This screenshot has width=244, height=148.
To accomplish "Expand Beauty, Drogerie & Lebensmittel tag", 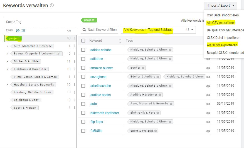I will pos(7,54).
